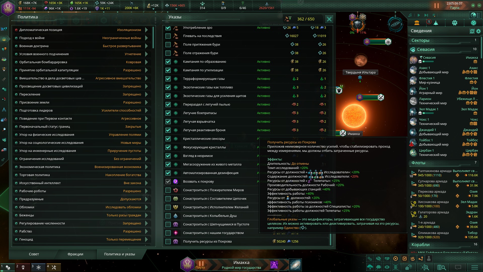This screenshot has height=272, width=483.
Task: Select Ралпакинова армада fleet in outliner
Action: point(445,173)
